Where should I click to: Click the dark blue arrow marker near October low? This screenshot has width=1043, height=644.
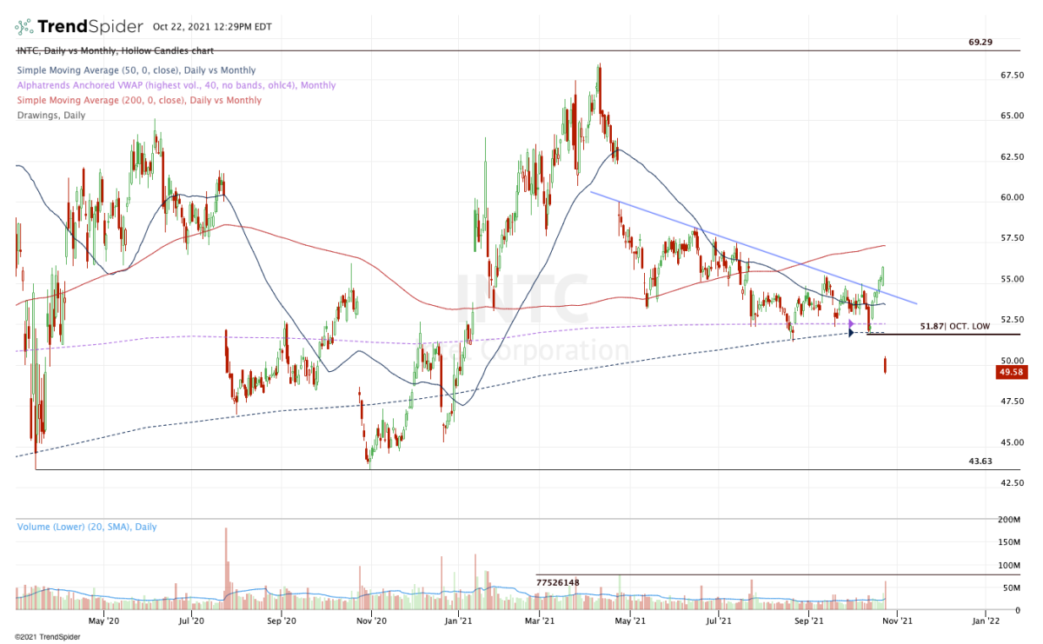[851, 332]
